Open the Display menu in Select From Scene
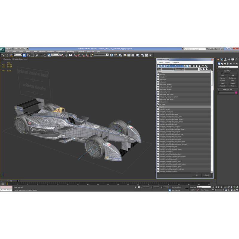The width and height of the screenshot is (239, 239). click(x=167, y=63)
